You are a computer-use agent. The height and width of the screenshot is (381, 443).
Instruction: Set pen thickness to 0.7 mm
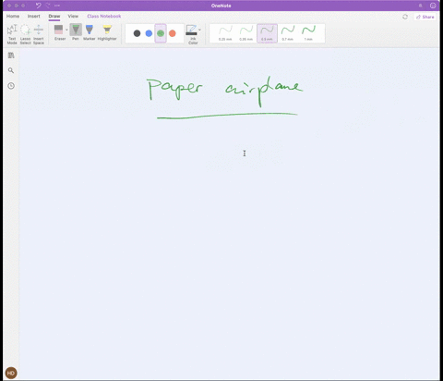pyautogui.click(x=288, y=33)
